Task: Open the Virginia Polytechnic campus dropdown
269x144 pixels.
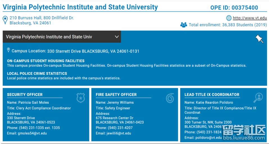Action: [62, 37]
